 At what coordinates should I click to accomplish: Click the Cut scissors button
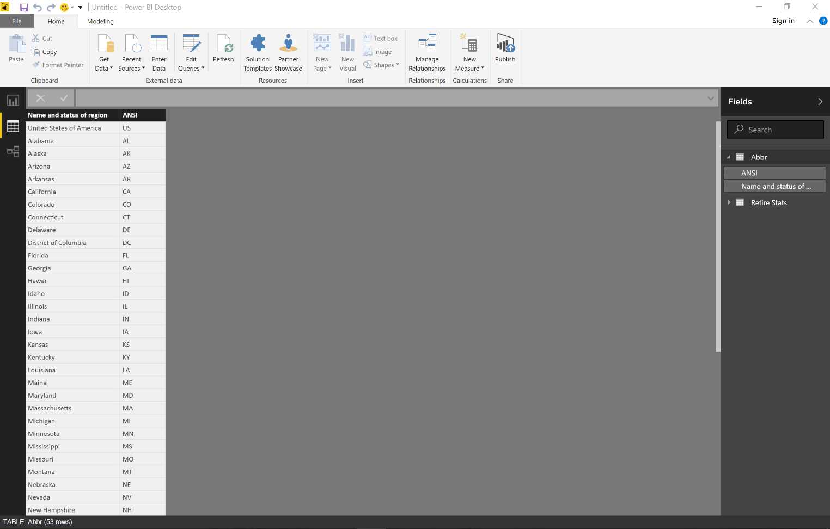[x=42, y=38]
